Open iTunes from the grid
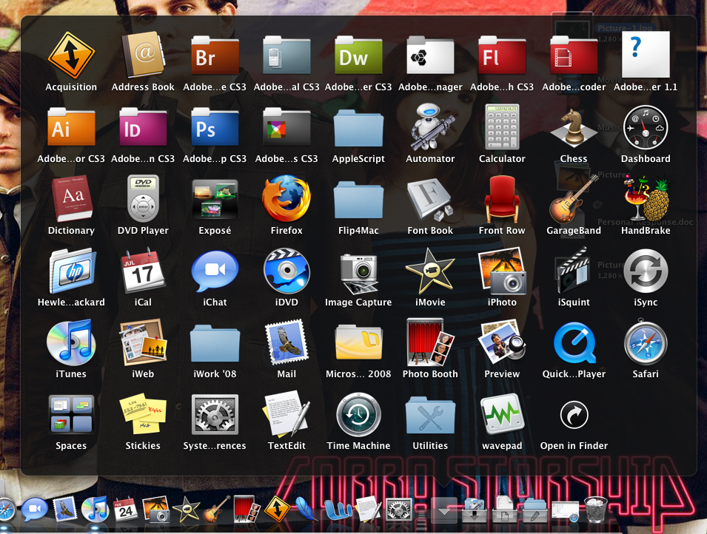Image resolution: width=707 pixels, height=534 pixels. (71, 342)
